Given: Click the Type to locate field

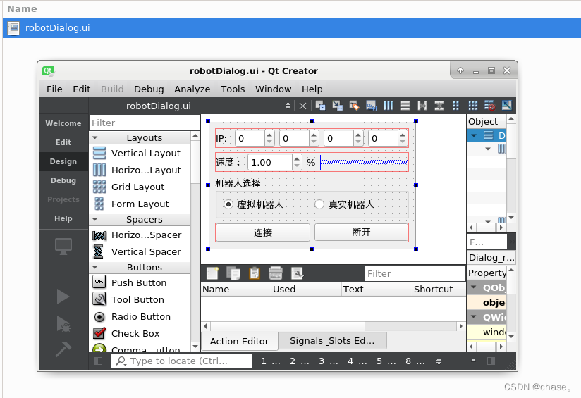Looking at the screenshot, I should click(x=182, y=361).
